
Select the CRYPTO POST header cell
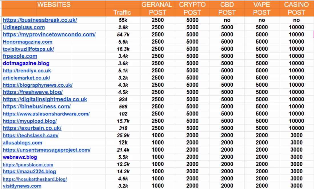(x=192, y=8)
